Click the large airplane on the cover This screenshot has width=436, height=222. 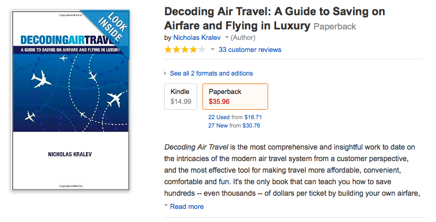pos(41,79)
